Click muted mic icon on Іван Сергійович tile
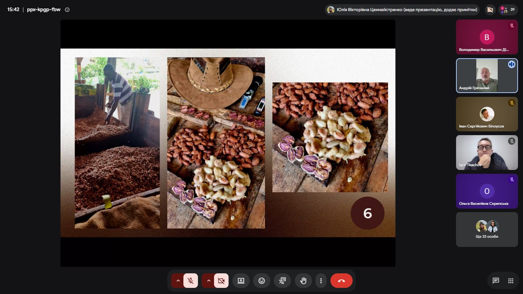This screenshot has height=294, width=523. click(512, 103)
